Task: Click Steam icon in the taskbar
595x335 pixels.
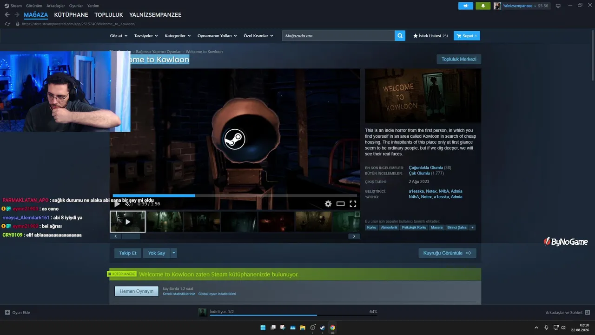Action: coord(322,328)
